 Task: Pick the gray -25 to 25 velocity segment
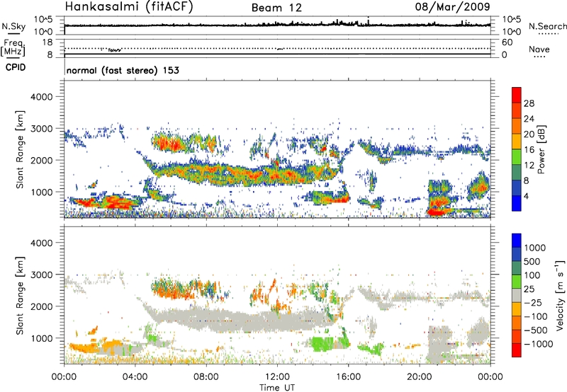[x=517, y=295]
